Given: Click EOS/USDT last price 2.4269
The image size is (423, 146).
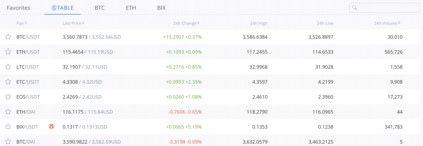Looking at the screenshot, I should point(70,97).
